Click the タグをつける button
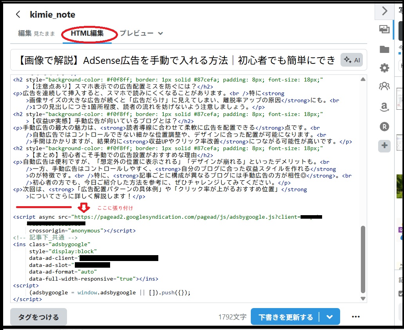The height and width of the screenshot is (330, 404). point(39,317)
